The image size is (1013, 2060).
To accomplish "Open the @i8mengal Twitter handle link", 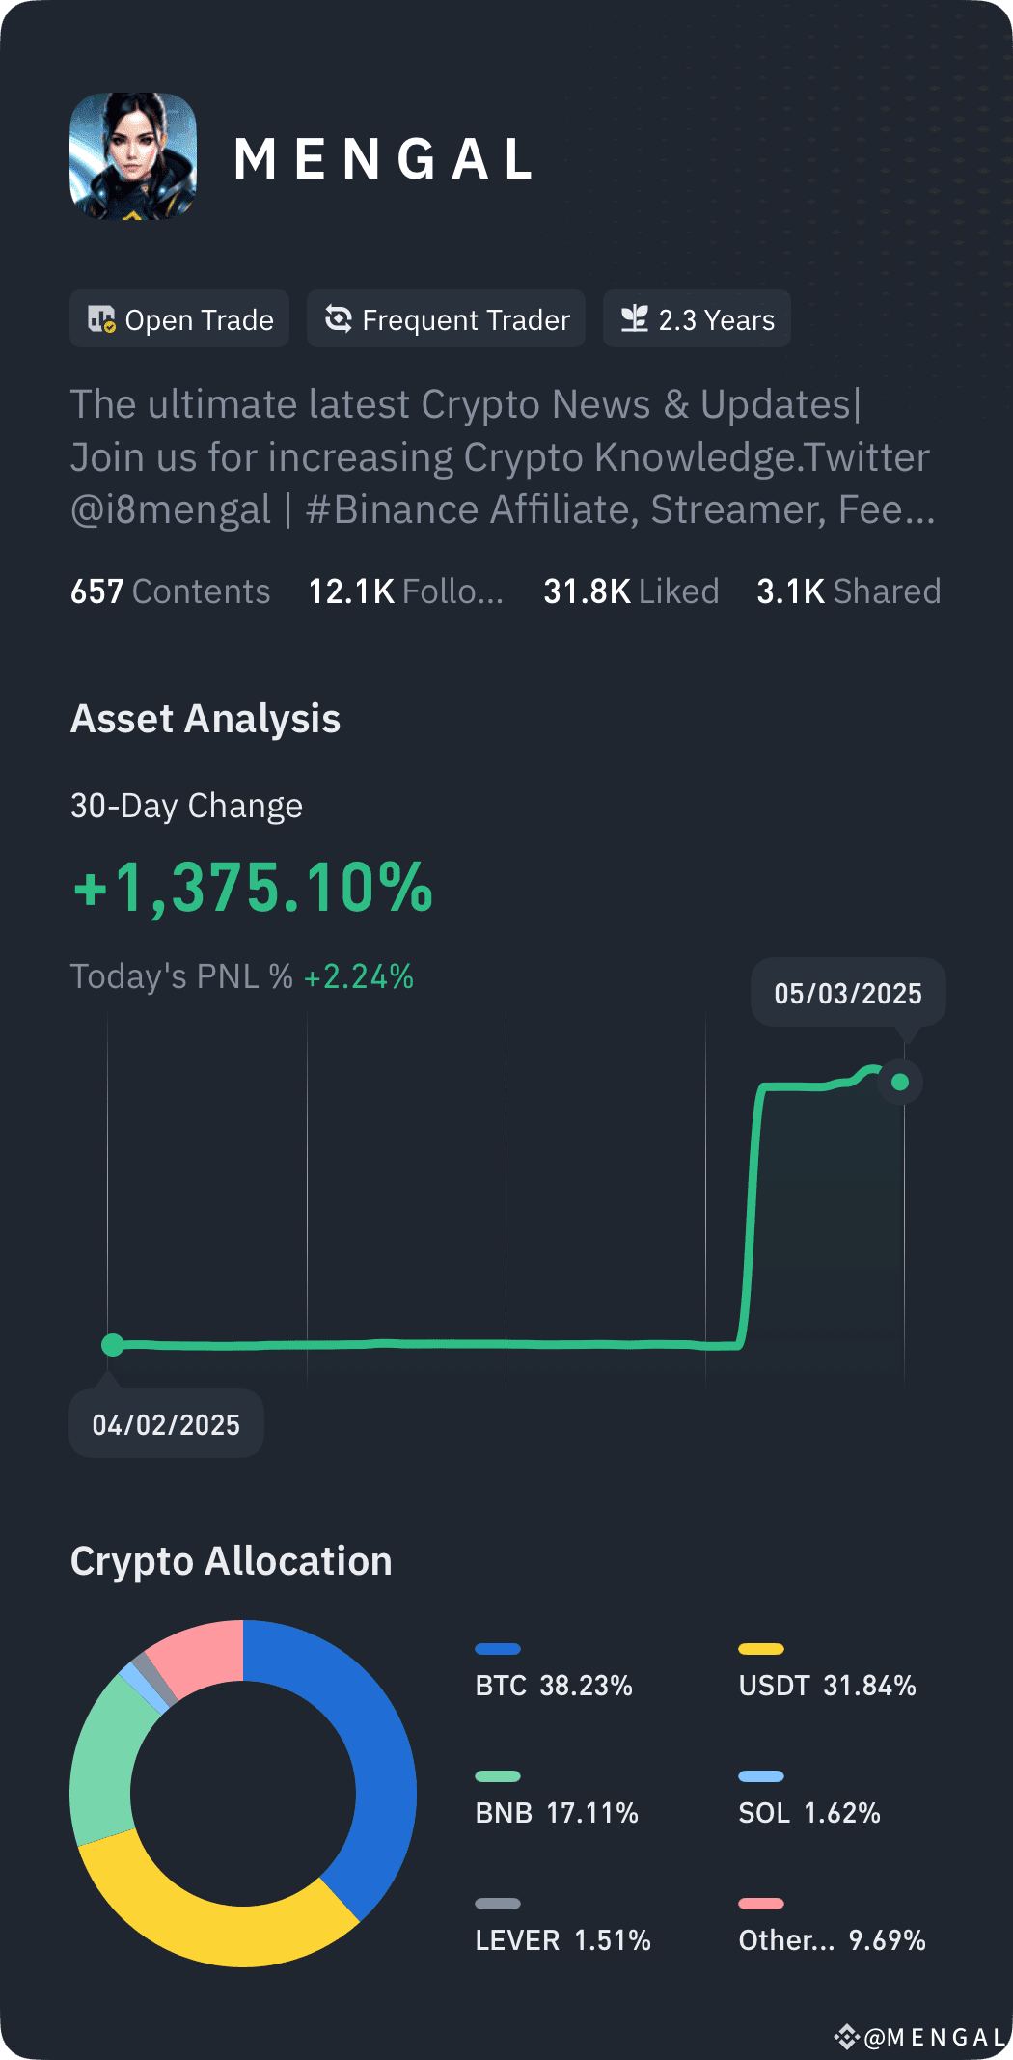I will click(170, 508).
